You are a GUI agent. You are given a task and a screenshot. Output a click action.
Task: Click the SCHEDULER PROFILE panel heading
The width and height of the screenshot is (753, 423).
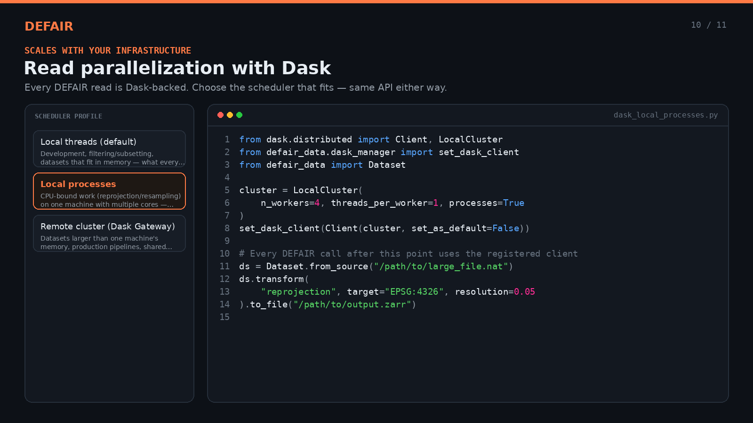click(68, 116)
